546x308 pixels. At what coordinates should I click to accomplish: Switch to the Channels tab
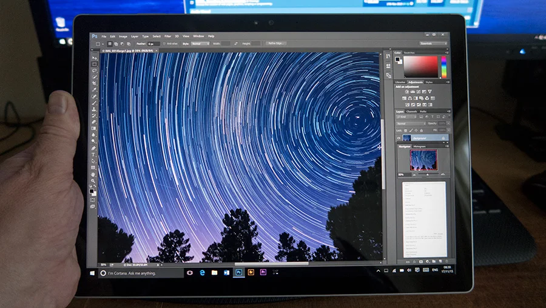point(411,111)
